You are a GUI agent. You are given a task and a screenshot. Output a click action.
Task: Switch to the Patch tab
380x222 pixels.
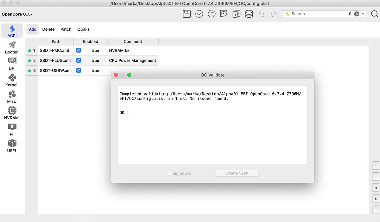click(x=66, y=29)
